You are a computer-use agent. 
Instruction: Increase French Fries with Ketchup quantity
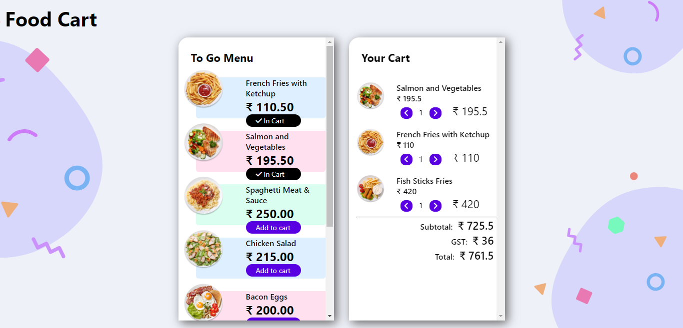coord(435,159)
